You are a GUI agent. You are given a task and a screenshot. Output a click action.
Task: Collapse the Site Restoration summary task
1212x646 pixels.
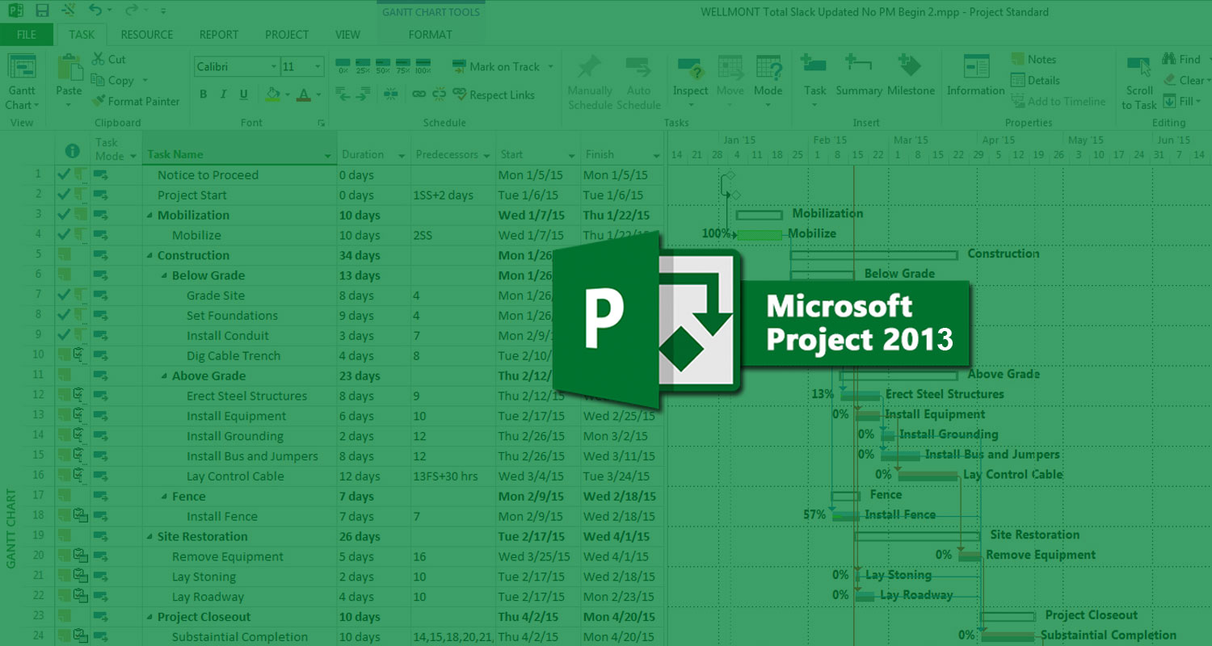(149, 537)
